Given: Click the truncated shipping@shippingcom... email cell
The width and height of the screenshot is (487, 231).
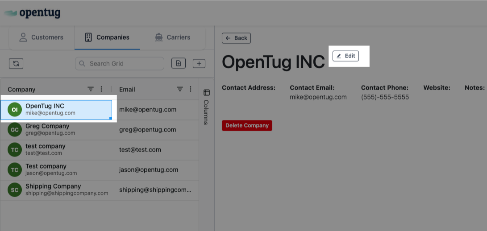Looking at the screenshot, I should tap(155, 190).
